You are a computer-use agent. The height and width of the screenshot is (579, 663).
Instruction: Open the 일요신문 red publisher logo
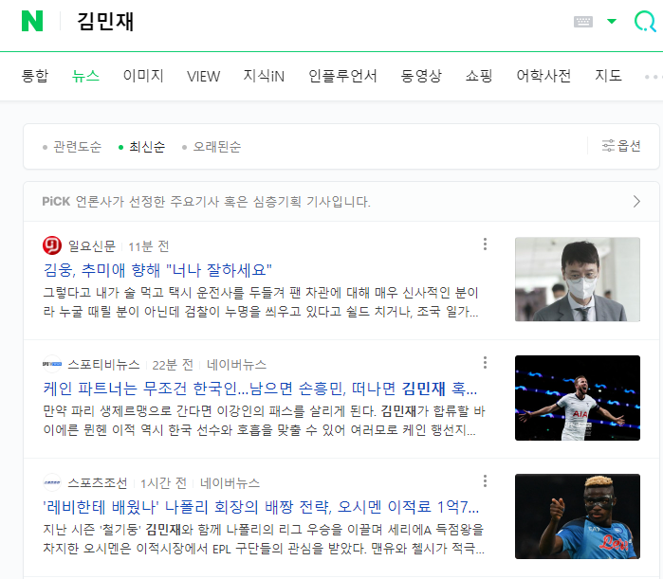click(52, 245)
